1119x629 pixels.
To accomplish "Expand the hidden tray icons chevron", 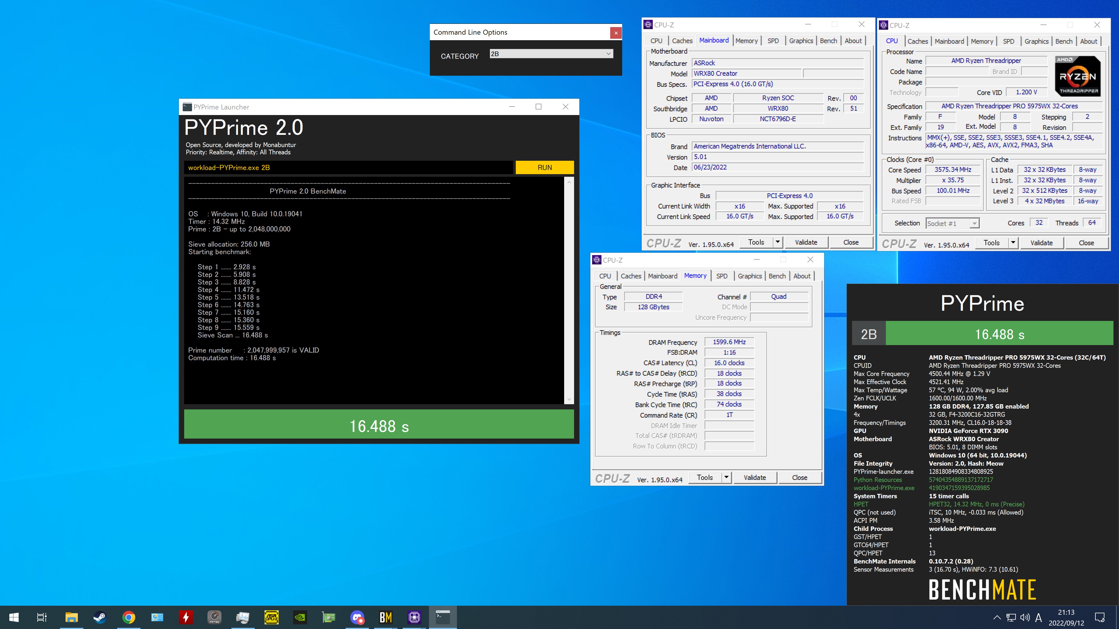I will pos(997,617).
